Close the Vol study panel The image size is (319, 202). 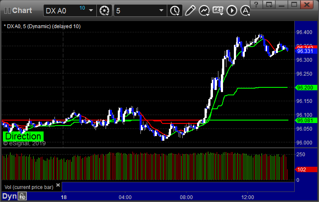tap(58, 185)
